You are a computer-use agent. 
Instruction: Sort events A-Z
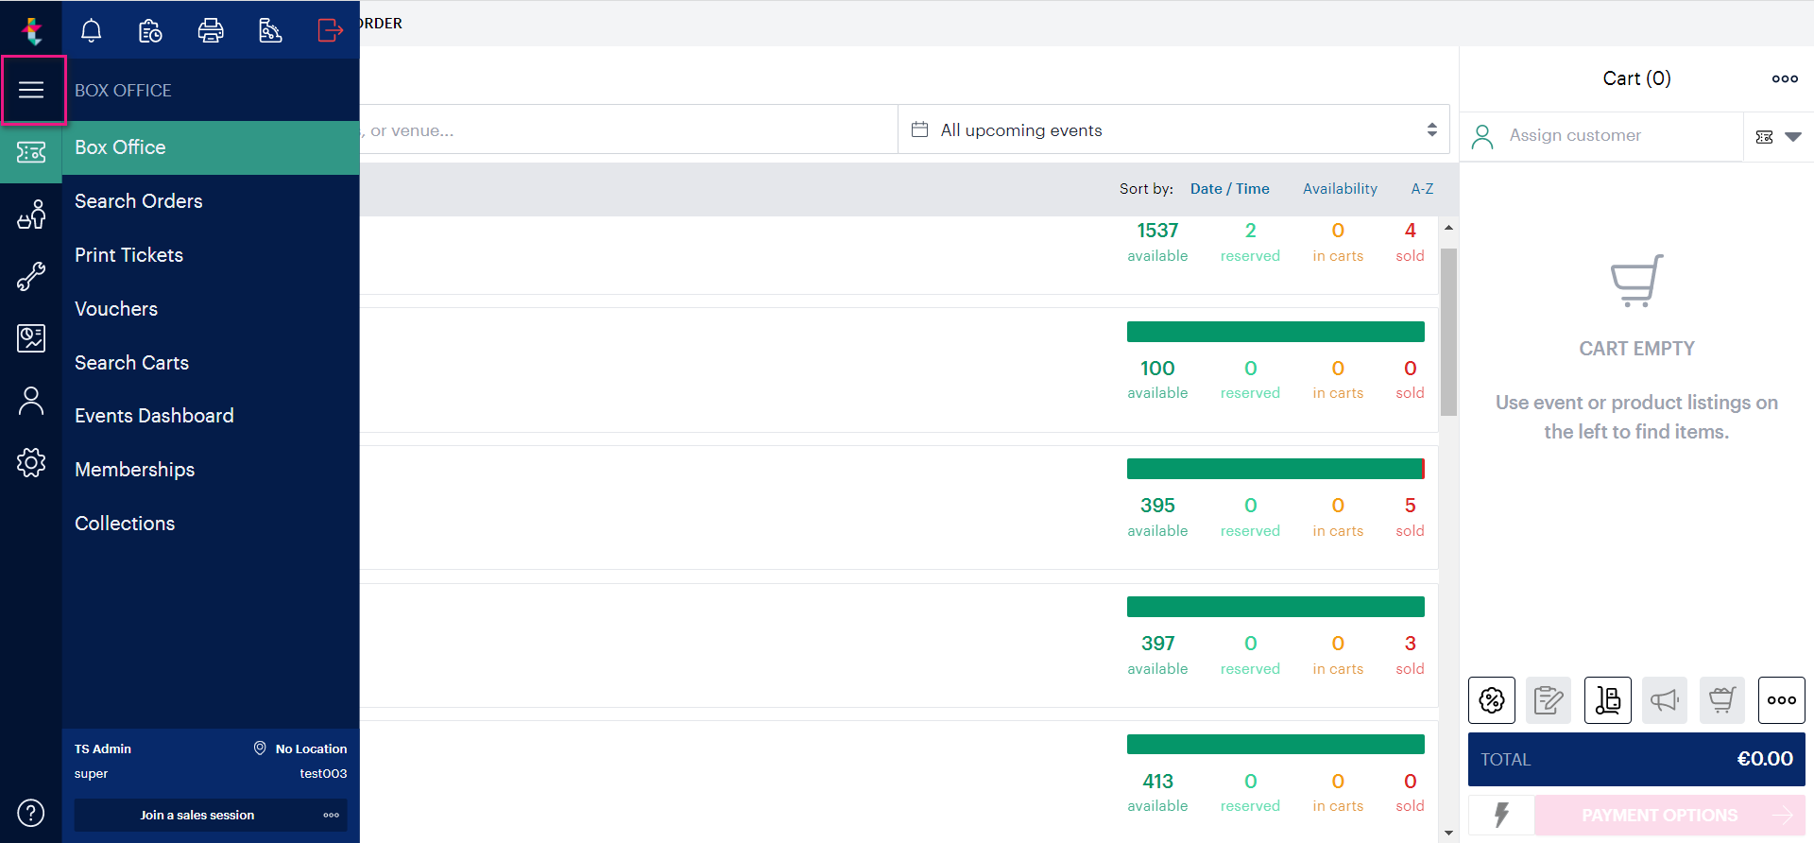point(1422,189)
